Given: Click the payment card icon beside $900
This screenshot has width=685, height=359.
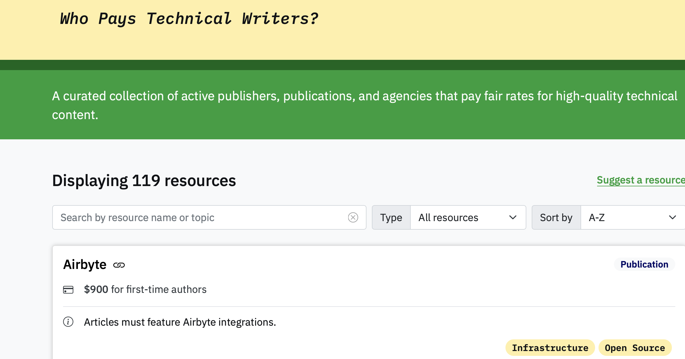Looking at the screenshot, I should tap(68, 290).
